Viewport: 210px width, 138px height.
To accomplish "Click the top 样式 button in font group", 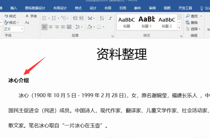I will coord(10,16).
